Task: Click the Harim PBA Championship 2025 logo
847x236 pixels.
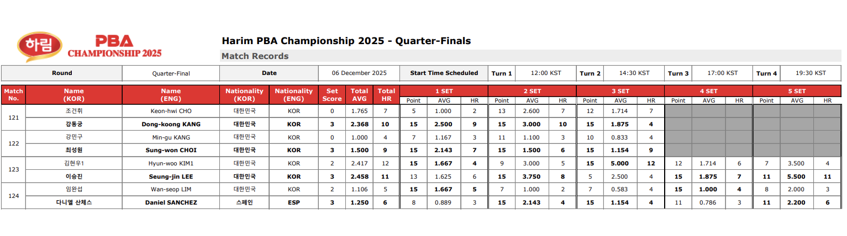Action: (90, 47)
